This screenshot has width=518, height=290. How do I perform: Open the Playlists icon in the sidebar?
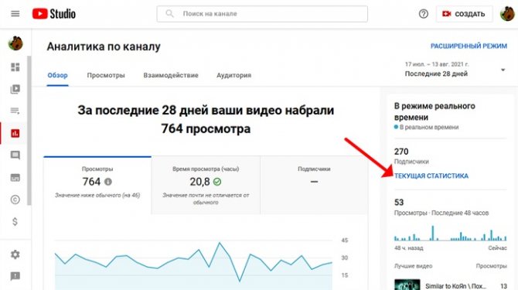(15, 111)
